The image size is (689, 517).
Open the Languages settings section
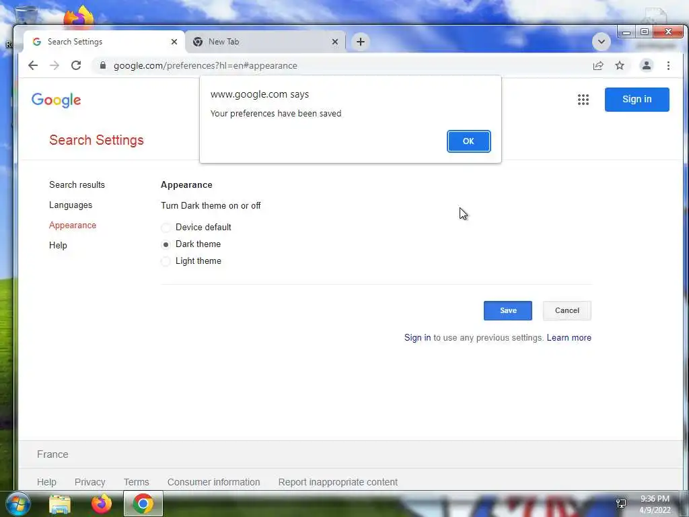pyautogui.click(x=71, y=205)
